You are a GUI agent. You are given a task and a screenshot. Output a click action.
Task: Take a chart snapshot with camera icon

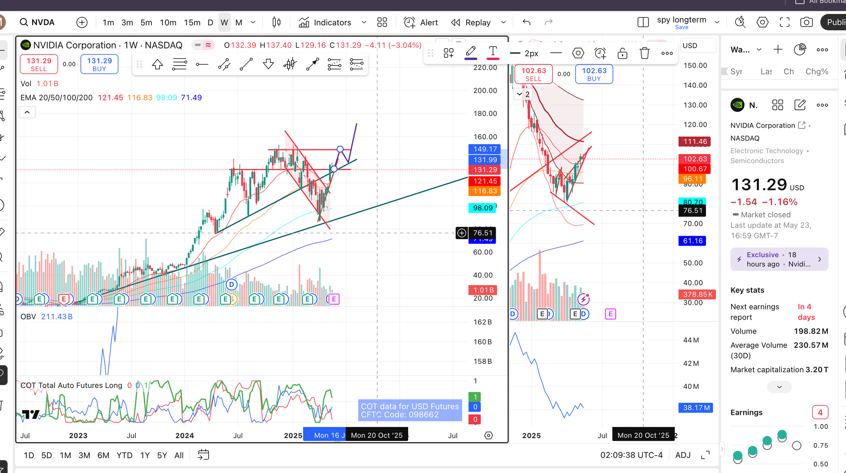point(807,22)
